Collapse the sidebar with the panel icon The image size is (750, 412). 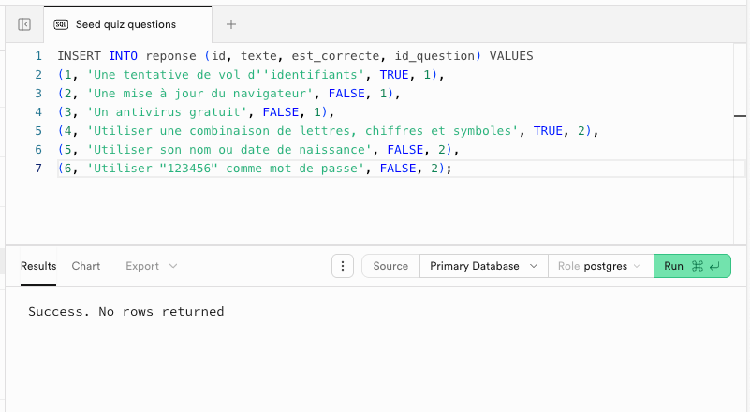click(24, 24)
